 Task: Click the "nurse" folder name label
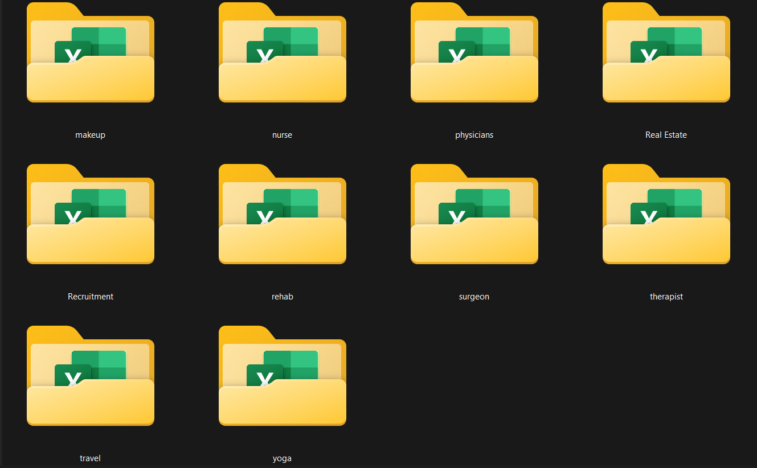point(283,135)
